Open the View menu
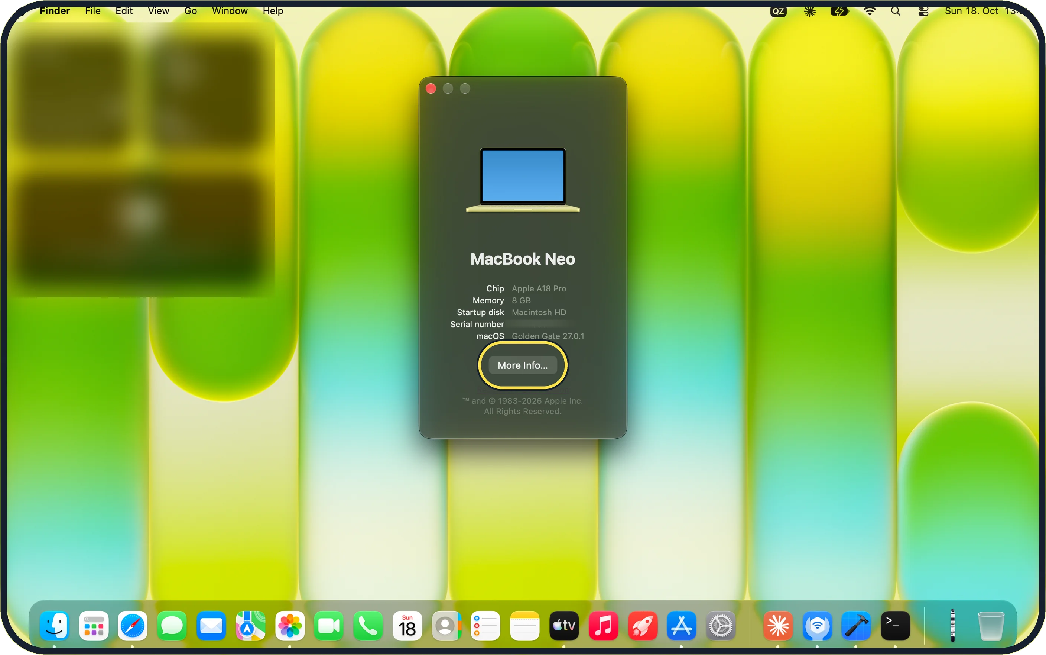The width and height of the screenshot is (1046, 655). click(x=158, y=11)
